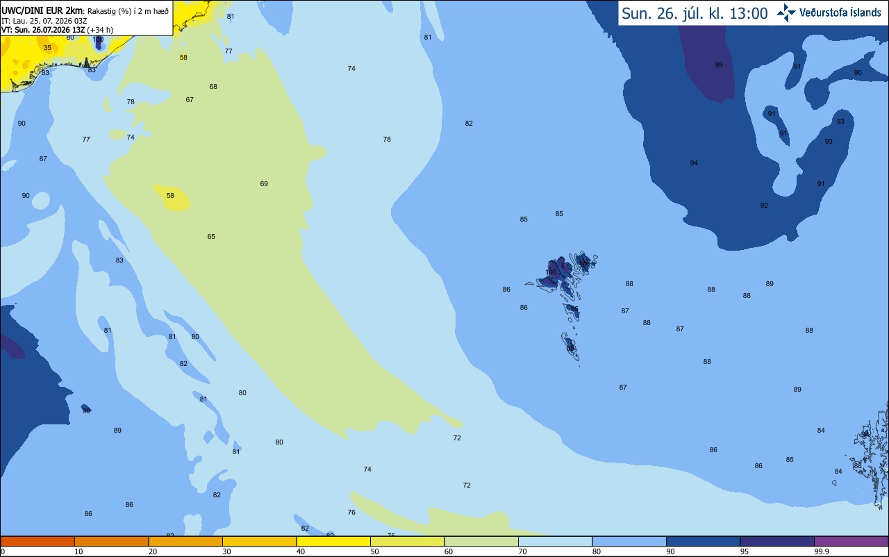This screenshot has height=557, width=889.
Task: Click the southernmost Faroe island outline
Action: tap(570, 347)
